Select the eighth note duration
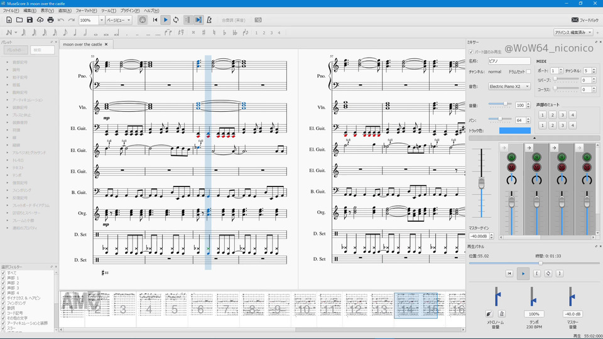This screenshot has width=603, height=339. (x=65, y=33)
